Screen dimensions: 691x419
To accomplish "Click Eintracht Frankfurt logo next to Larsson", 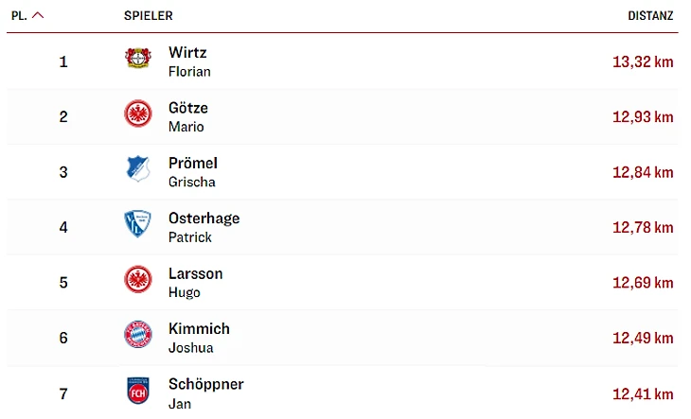I will click(x=138, y=280).
